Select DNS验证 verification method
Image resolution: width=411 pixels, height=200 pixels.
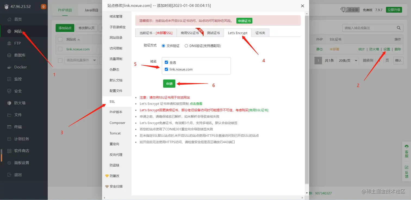pos(186,46)
